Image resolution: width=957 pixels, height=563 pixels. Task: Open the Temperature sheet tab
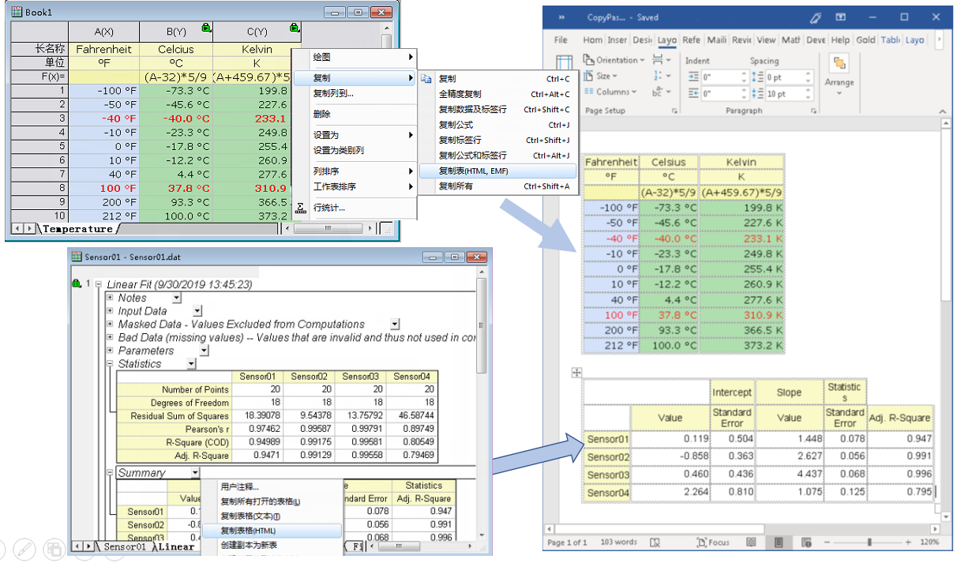pyautogui.click(x=77, y=229)
